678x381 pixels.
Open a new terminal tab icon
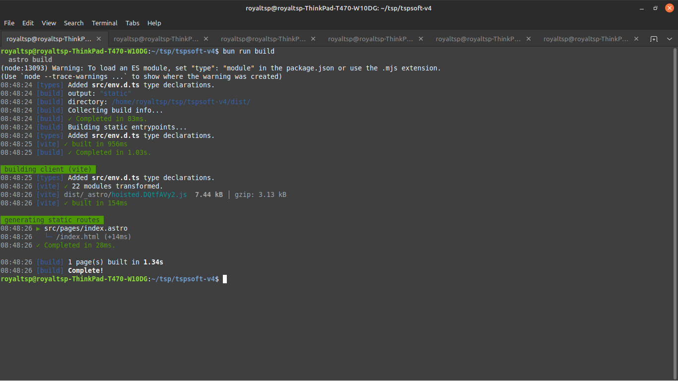click(x=654, y=39)
